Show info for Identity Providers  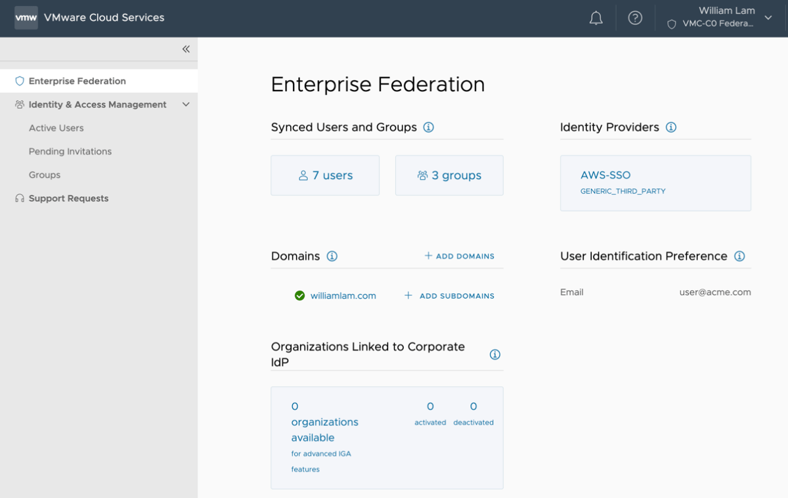point(671,127)
